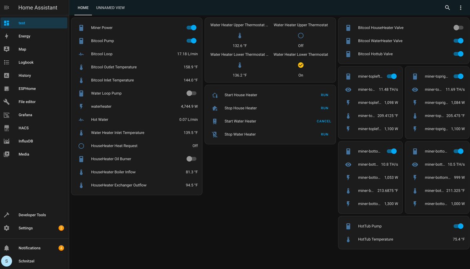Image resolution: width=470 pixels, height=269 pixels.
Task: Open the Developer Tools hammer icon
Action: click(x=6, y=215)
